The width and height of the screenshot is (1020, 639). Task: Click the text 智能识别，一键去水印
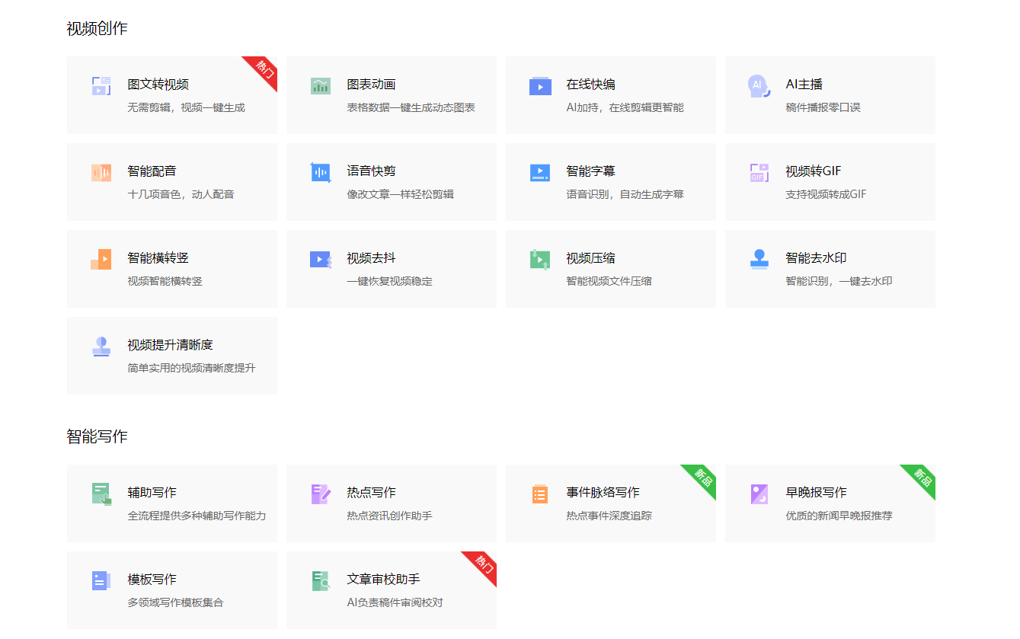[x=839, y=281]
